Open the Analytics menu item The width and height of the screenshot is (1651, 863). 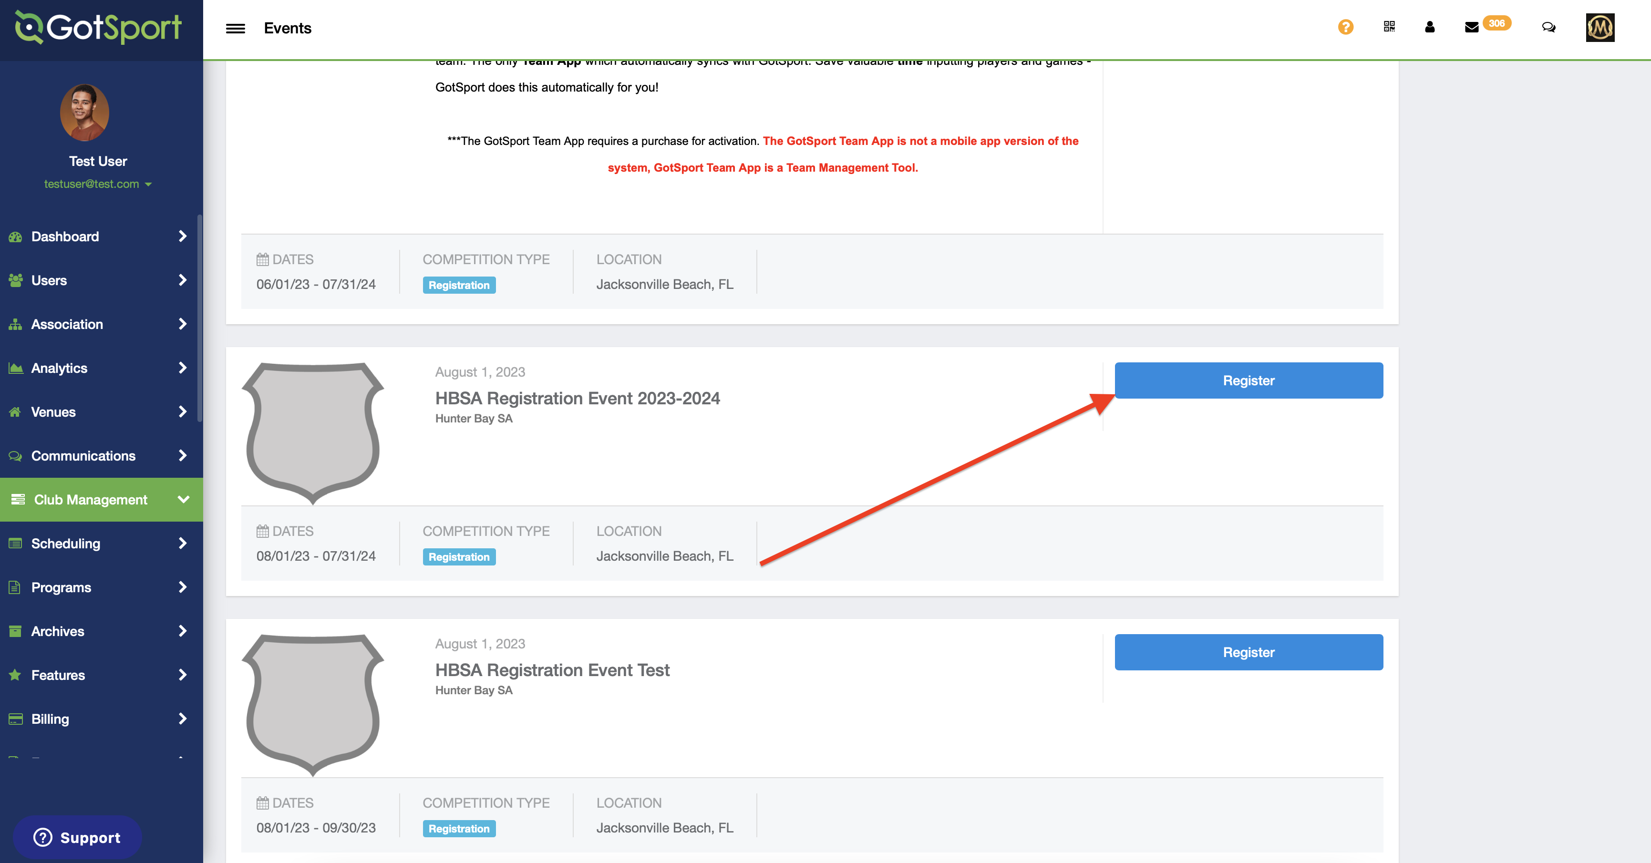(x=101, y=368)
